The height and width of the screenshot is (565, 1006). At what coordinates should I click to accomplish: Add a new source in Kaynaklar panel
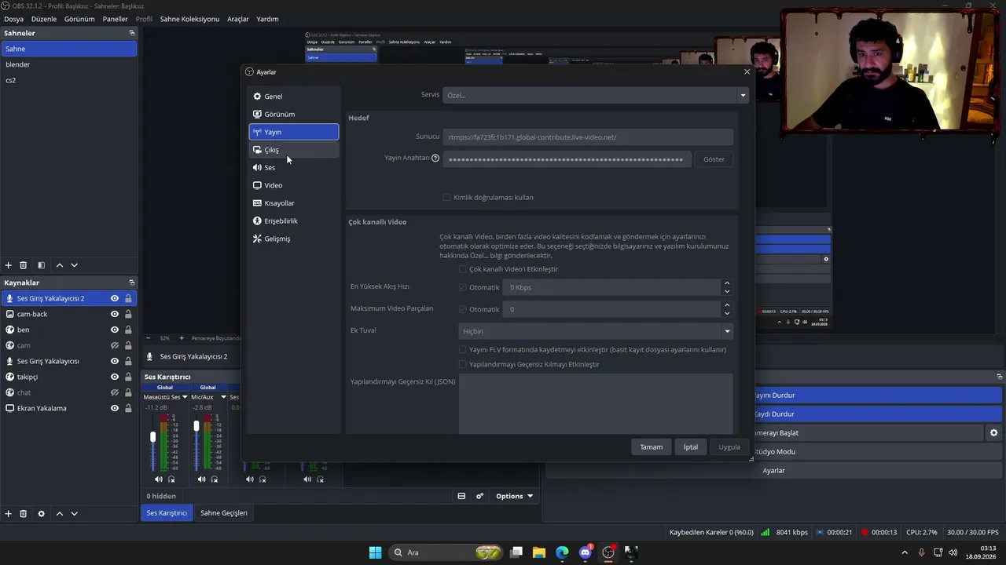click(x=9, y=513)
